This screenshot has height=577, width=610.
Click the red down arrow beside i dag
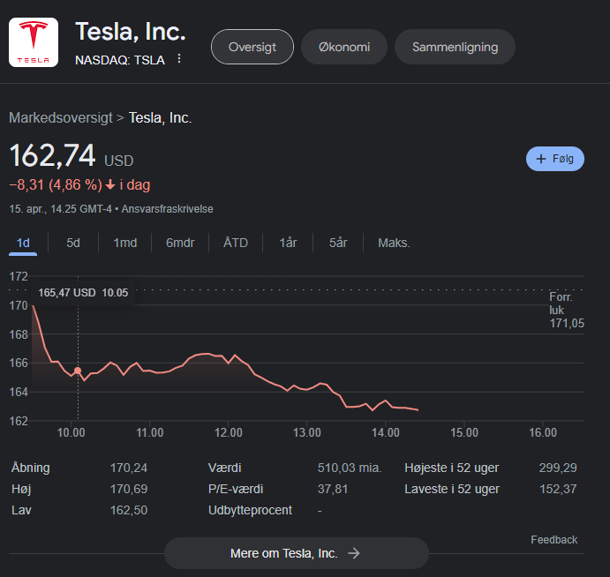click(x=110, y=184)
